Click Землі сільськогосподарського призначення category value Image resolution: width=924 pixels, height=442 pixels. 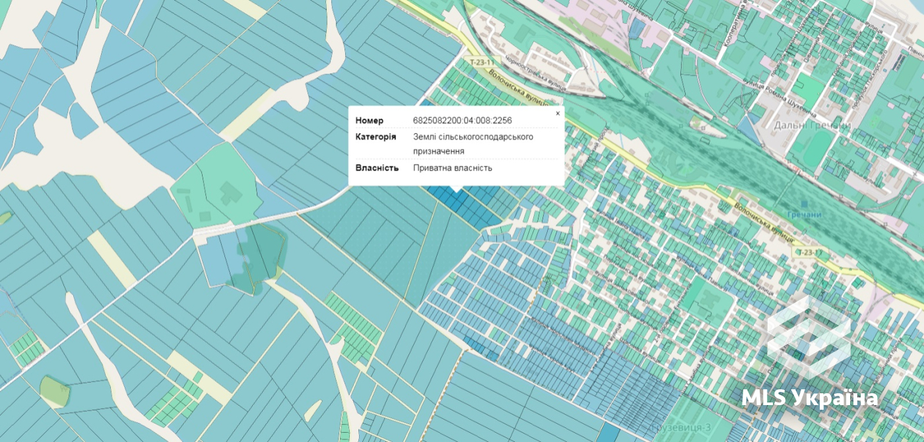tap(473, 144)
